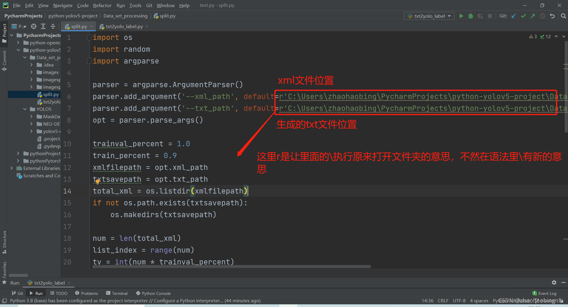Click the editor horizontal scrollbar
Viewport: 568px width, 307px height.
(x=231, y=267)
